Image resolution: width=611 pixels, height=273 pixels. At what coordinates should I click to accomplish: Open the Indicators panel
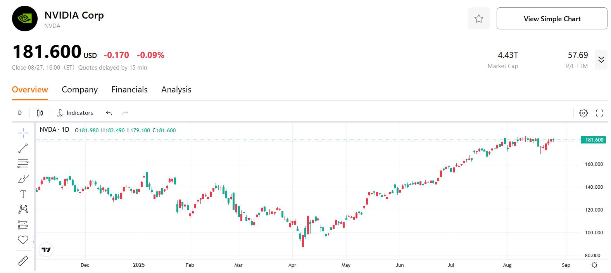coord(75,113)
